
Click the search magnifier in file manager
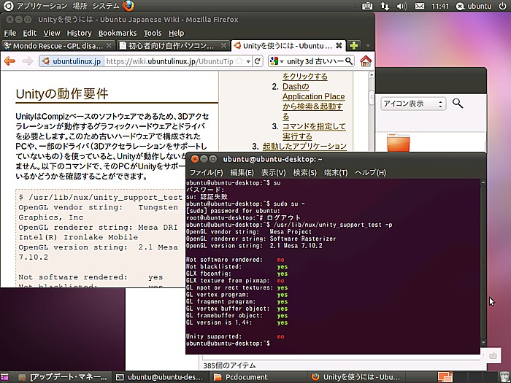[x=458, y=104]
